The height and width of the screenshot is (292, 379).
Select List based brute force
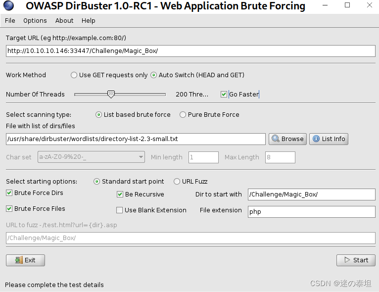pos(98,115)
